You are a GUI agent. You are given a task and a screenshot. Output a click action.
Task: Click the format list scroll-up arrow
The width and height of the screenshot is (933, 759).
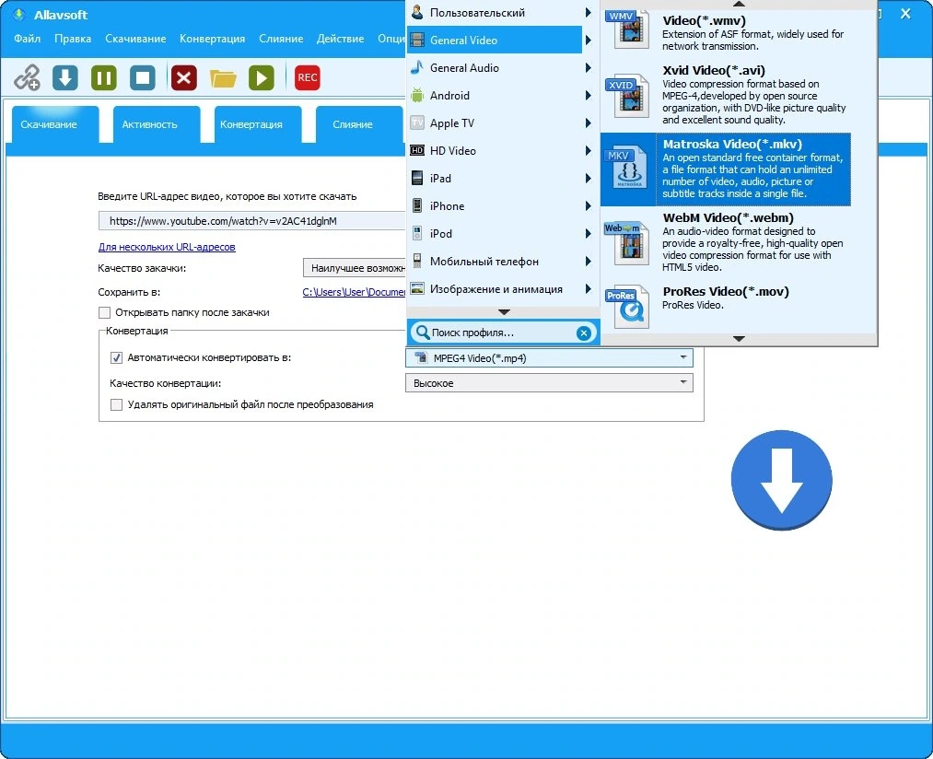[739, 5]
